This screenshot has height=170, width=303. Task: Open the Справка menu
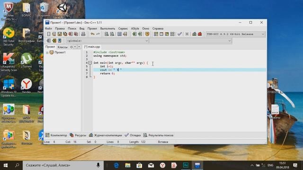pos(158,28)
